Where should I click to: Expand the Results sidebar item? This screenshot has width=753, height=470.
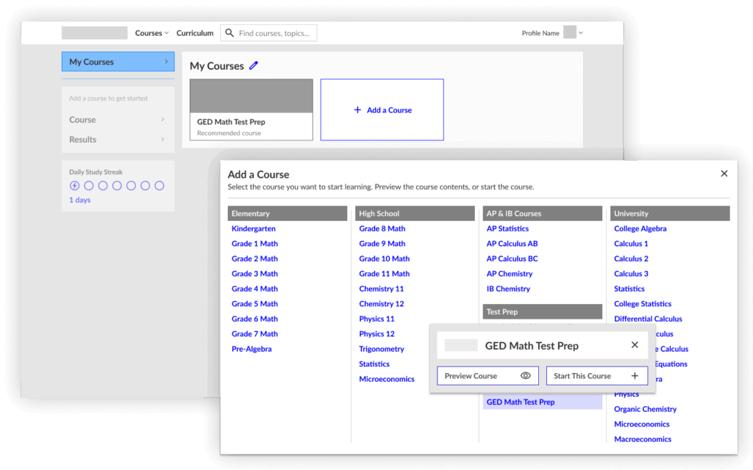coord(118,140)
